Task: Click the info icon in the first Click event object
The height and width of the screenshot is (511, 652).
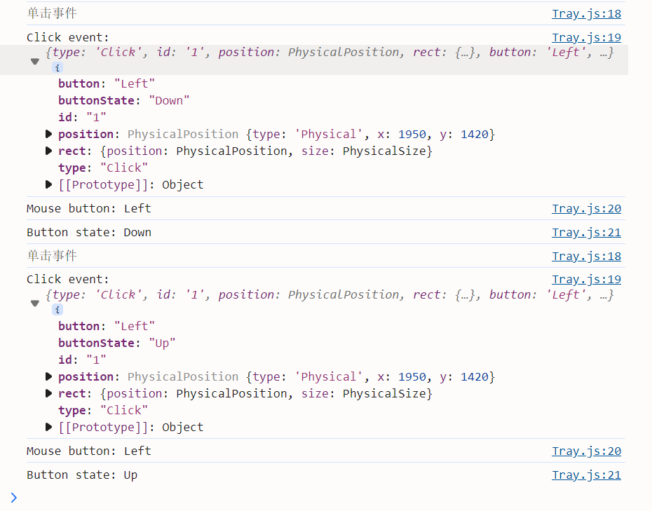Action: [57, 68]
